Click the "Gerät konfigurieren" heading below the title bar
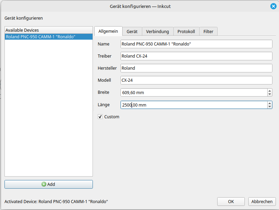Screen dimensions: 279x210 point(24,18)
